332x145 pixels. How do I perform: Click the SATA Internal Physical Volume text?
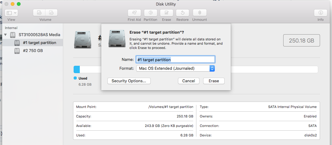pos(292,107)
